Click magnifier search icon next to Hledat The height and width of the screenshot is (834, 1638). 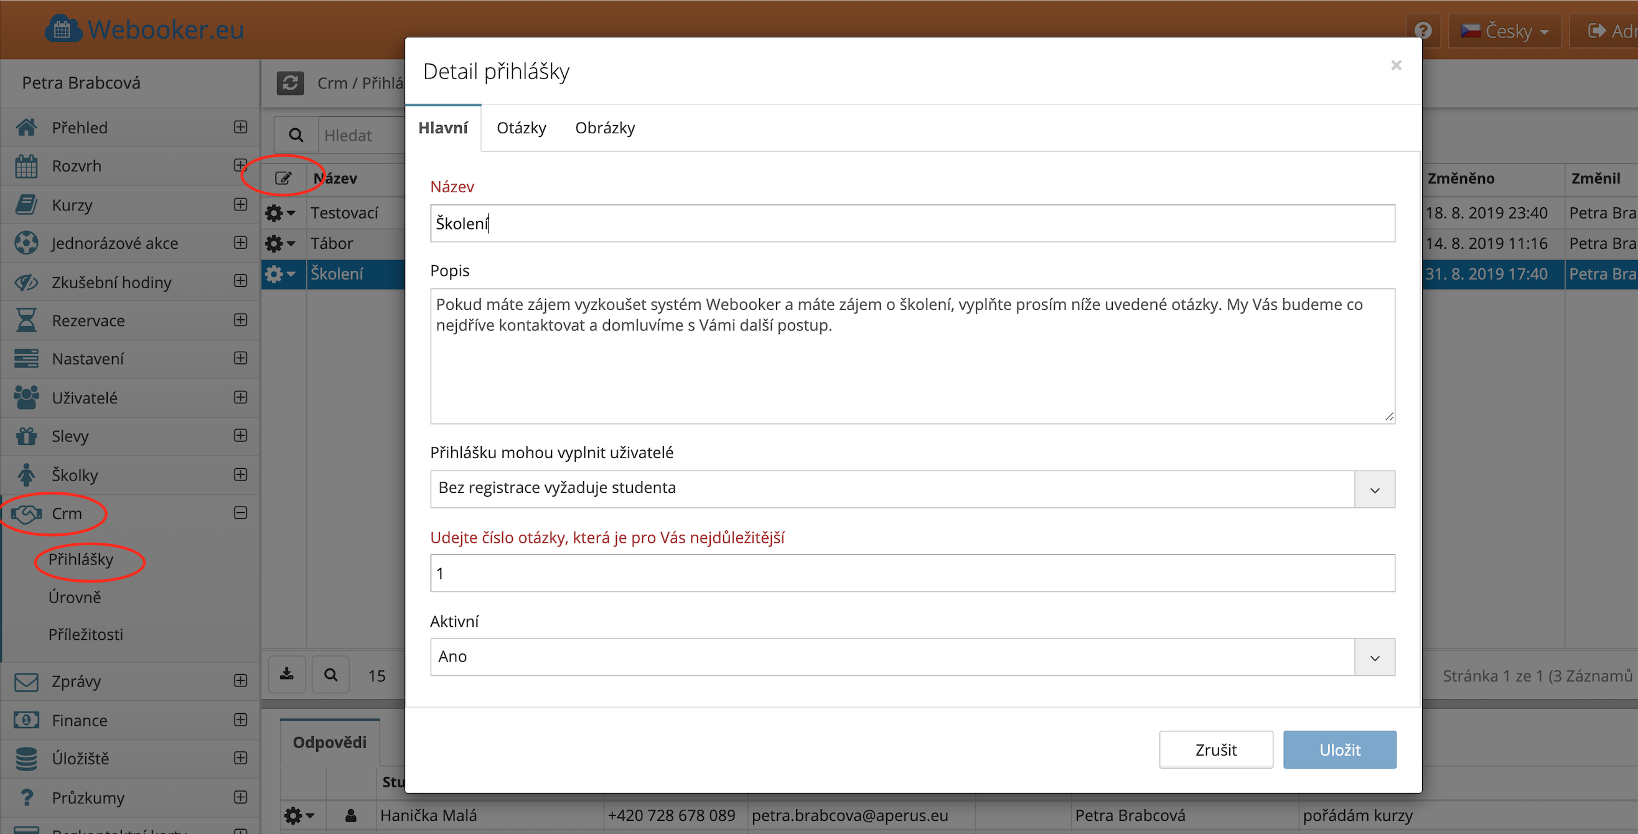click(x=296, y=135)
